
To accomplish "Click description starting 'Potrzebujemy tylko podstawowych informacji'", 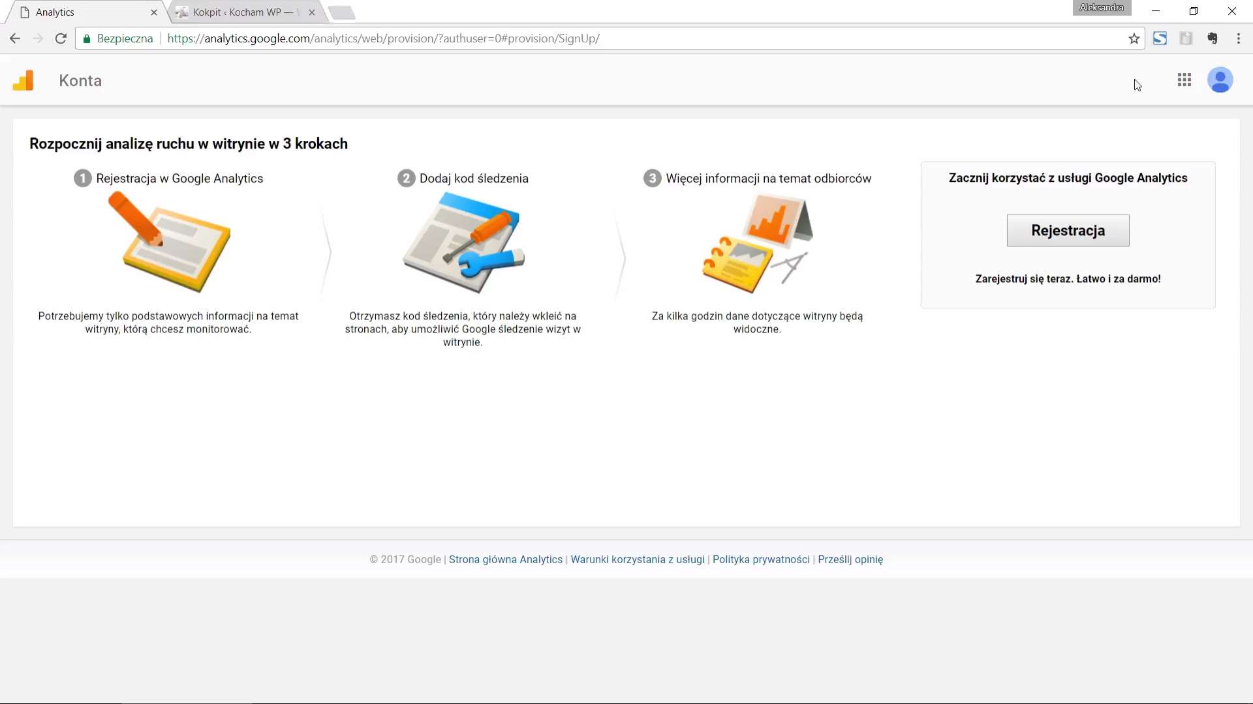I will 168,323.
